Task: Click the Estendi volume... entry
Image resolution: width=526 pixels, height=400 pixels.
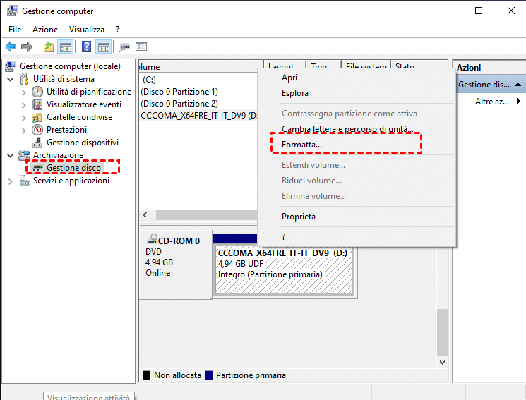Action: coord(357,165)
